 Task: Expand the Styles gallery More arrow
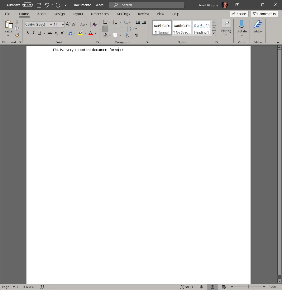click(x=214, y=33)
